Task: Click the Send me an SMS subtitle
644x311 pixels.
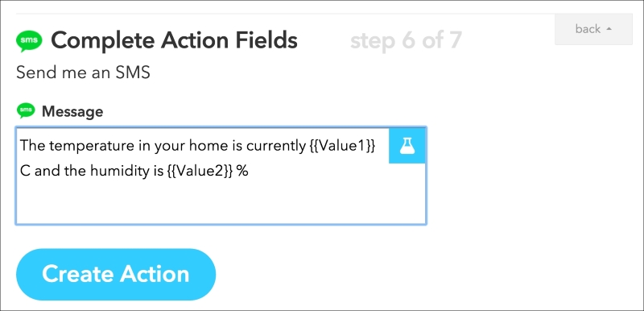Action: (83, 73)
